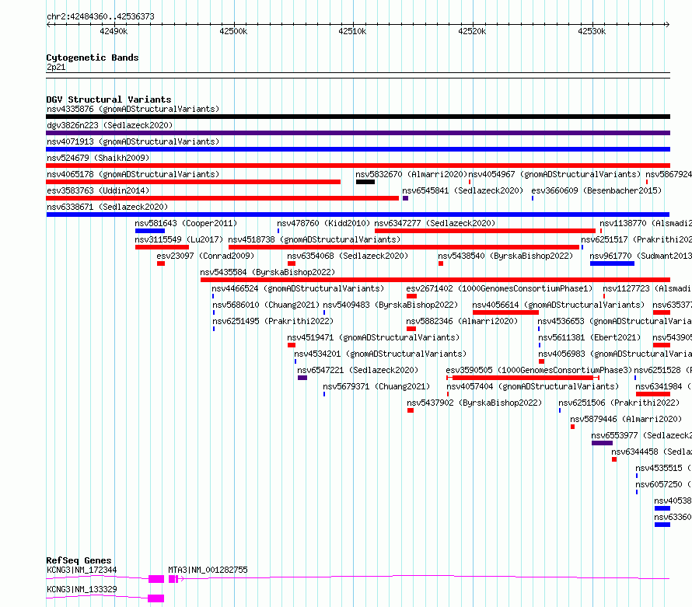Select the nsv5438540 (ByrskaBishop2022) label
This screenshot has width=692, height=607.
pyautogui.click(x=505, y=256)
